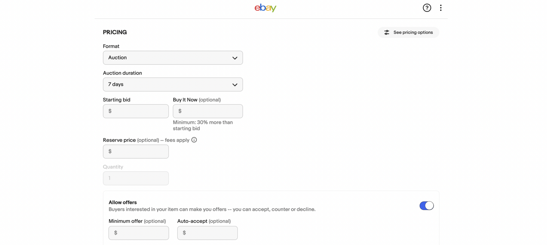The height and width of the screenshot is (245, 547).
Task: Click the dollar sign in the Starting bid field
Action: click(x=110, y=111)
